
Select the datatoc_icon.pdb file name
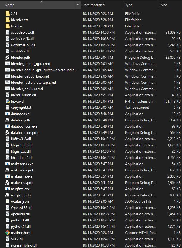point(25,133)
